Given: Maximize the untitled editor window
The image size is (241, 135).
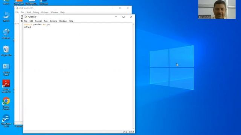Looking at the screenshot, I should click(x=124, y=16).
